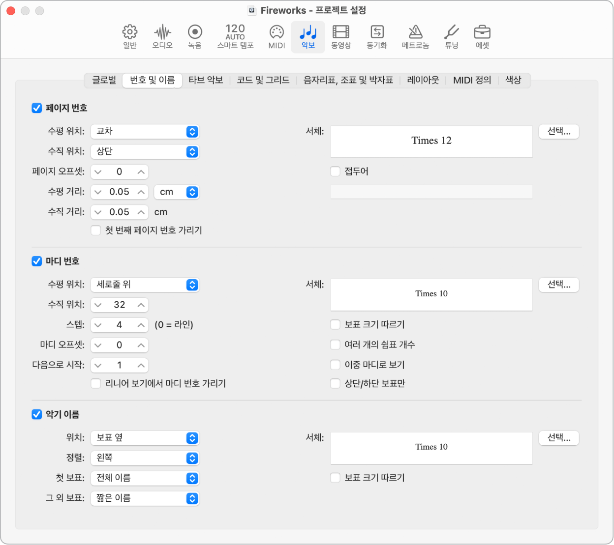Decrease the 수직 거리 value

pyautogui.click(x=98, y=212)
